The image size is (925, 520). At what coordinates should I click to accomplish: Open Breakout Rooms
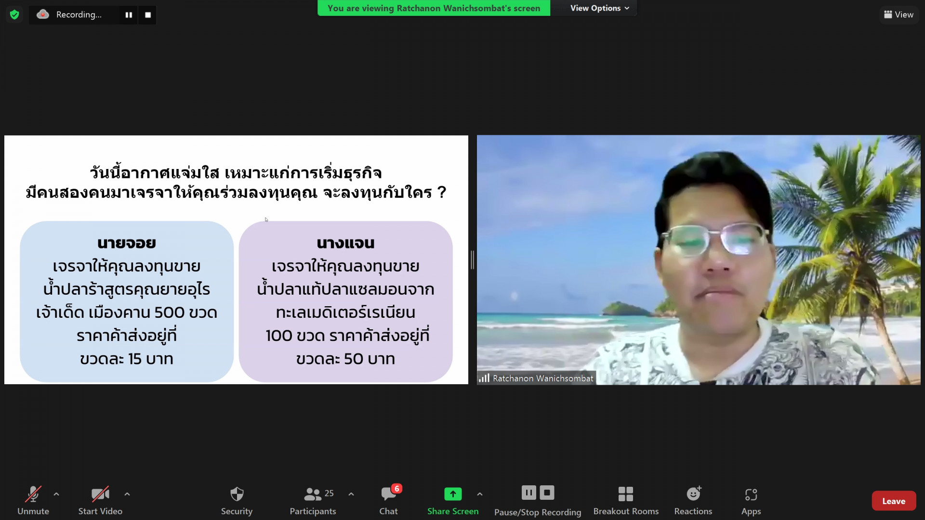pos(626,500)
